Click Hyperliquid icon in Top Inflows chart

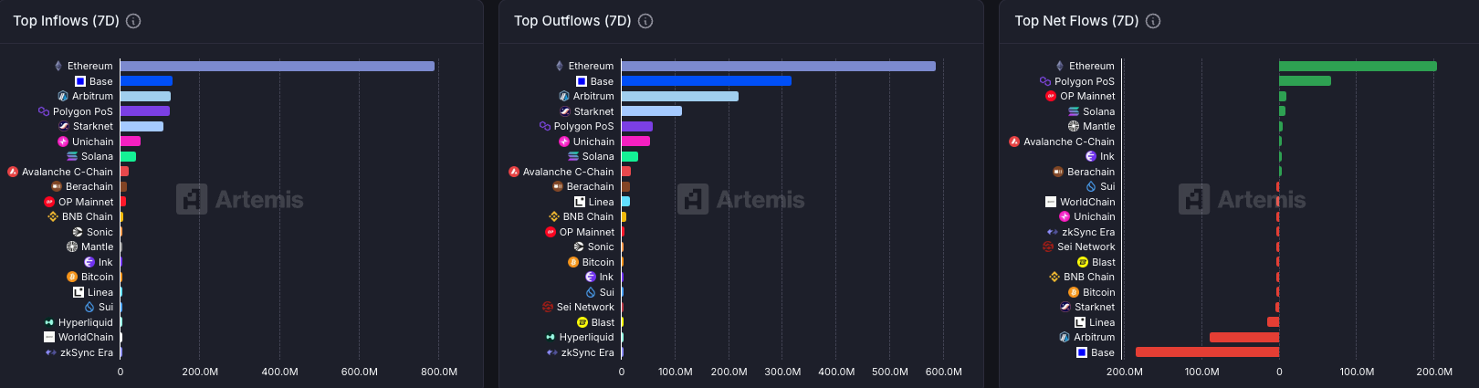coord(49,322)
